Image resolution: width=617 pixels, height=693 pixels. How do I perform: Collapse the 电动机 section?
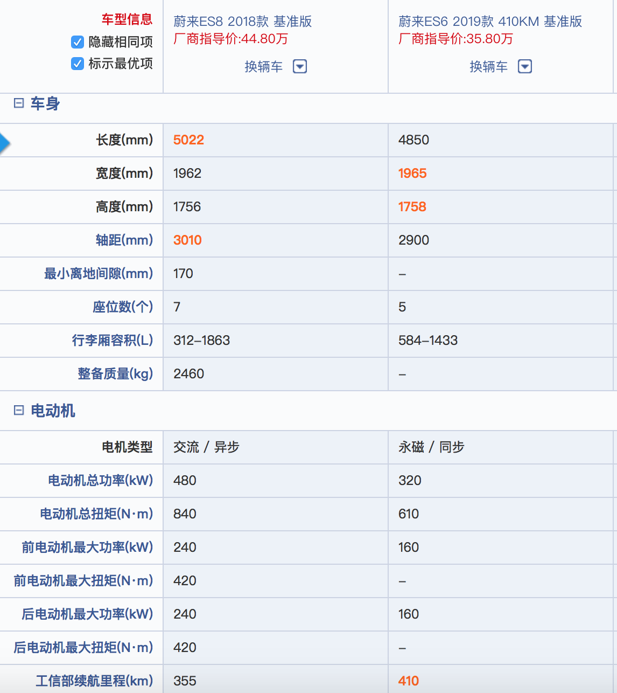[x=19, y=410]
